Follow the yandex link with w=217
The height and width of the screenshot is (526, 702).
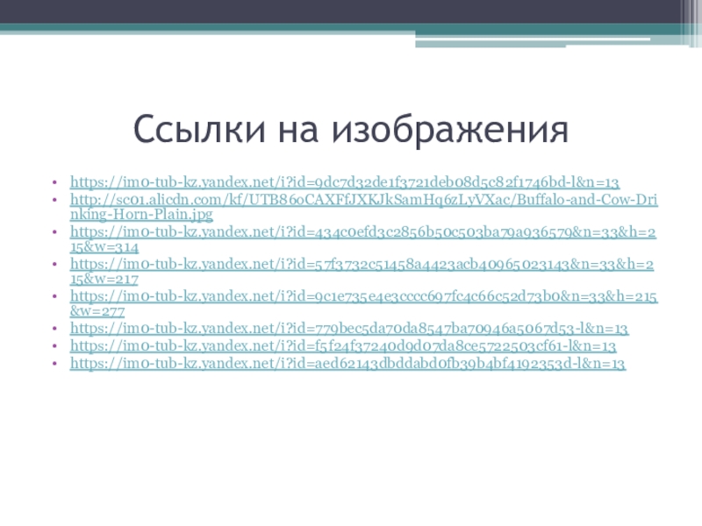click(362, 272)
